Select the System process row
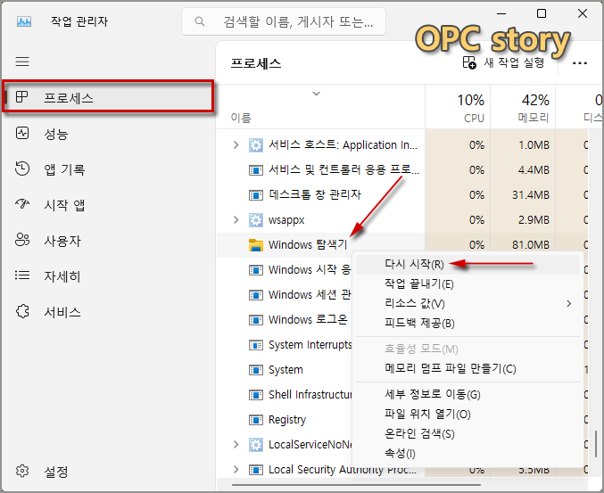The image size is (604, 493). coord(285,370)
